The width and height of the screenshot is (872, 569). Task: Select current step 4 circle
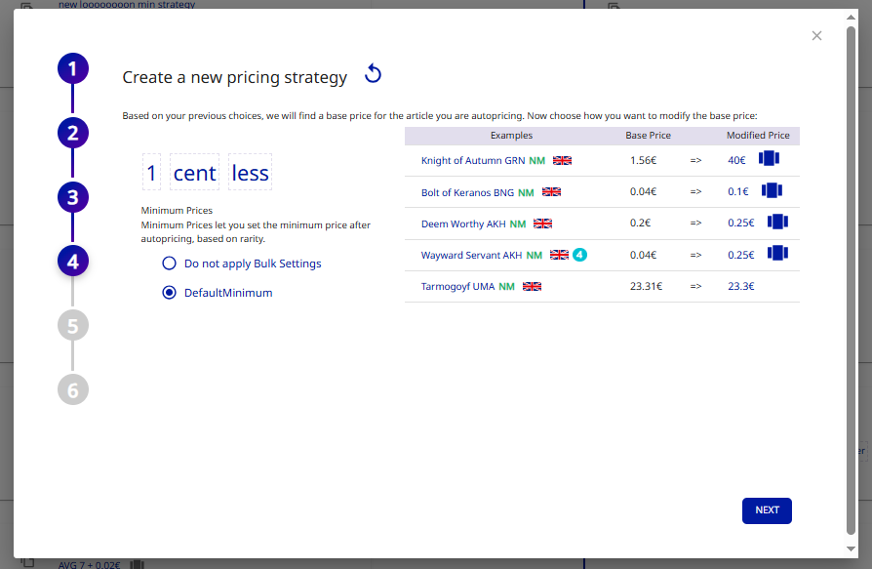73,261
